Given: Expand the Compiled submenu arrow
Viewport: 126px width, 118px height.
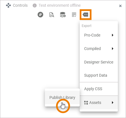Looking at the screenshot, I should [x=113, y=49].
